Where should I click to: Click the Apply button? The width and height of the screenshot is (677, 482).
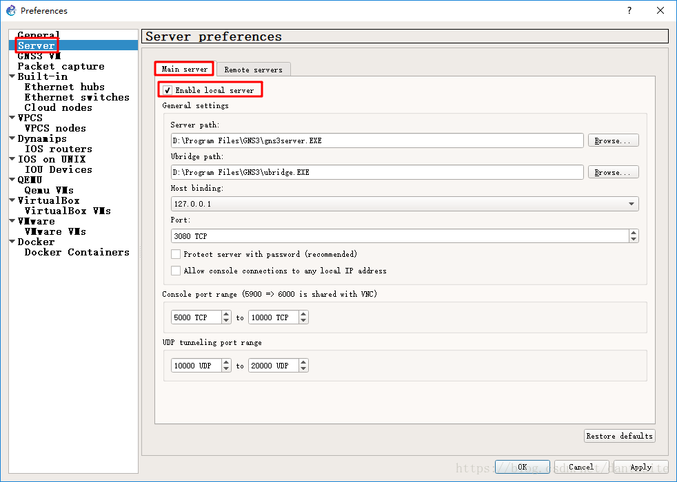point(640,467)
